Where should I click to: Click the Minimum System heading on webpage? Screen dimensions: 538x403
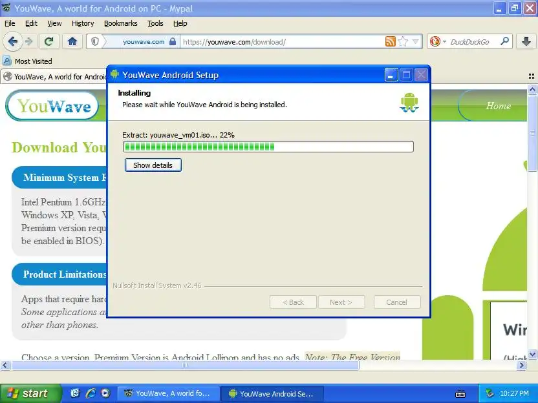click(65, 178)
